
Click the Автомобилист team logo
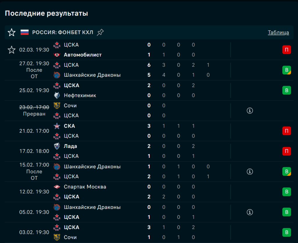57,55
